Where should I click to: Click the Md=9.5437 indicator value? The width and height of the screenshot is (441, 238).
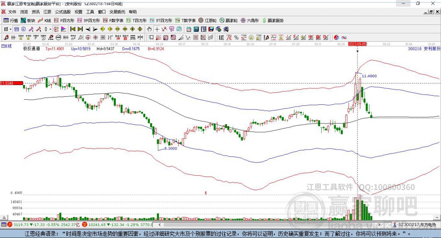tap(106, 49)
